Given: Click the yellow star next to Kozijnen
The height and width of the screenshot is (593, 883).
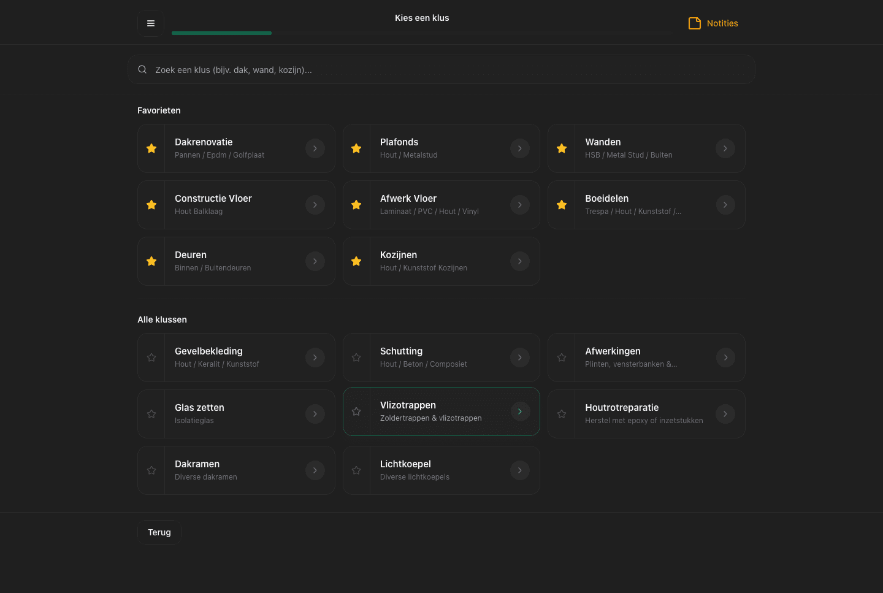Looking at the screenshot, I should [x=356, y=261].
